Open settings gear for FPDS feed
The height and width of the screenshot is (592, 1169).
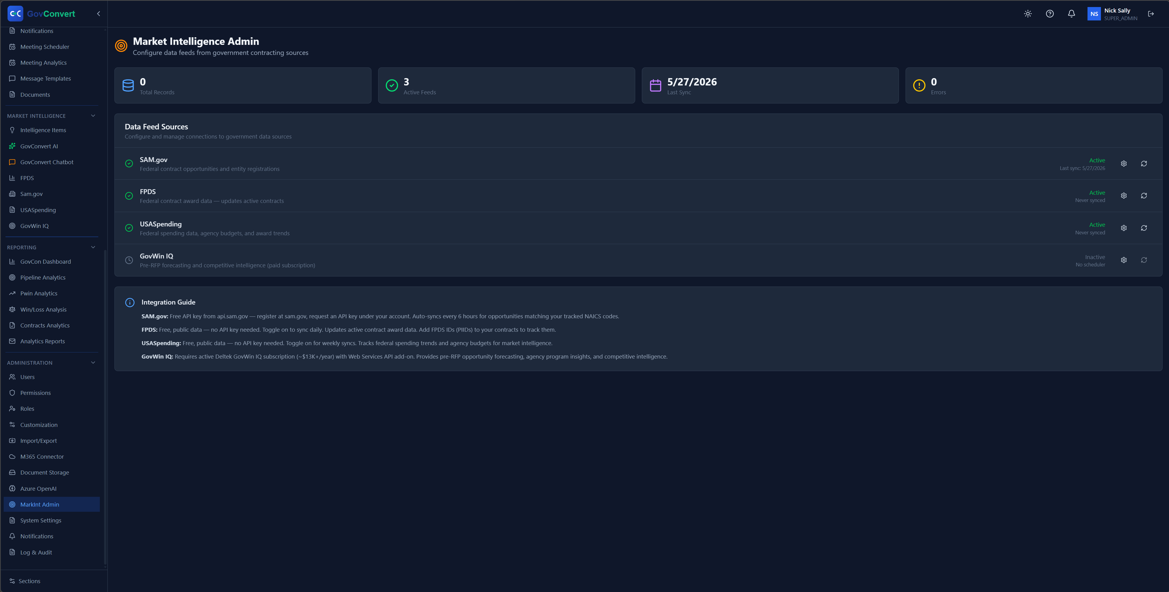[1124, 196]
